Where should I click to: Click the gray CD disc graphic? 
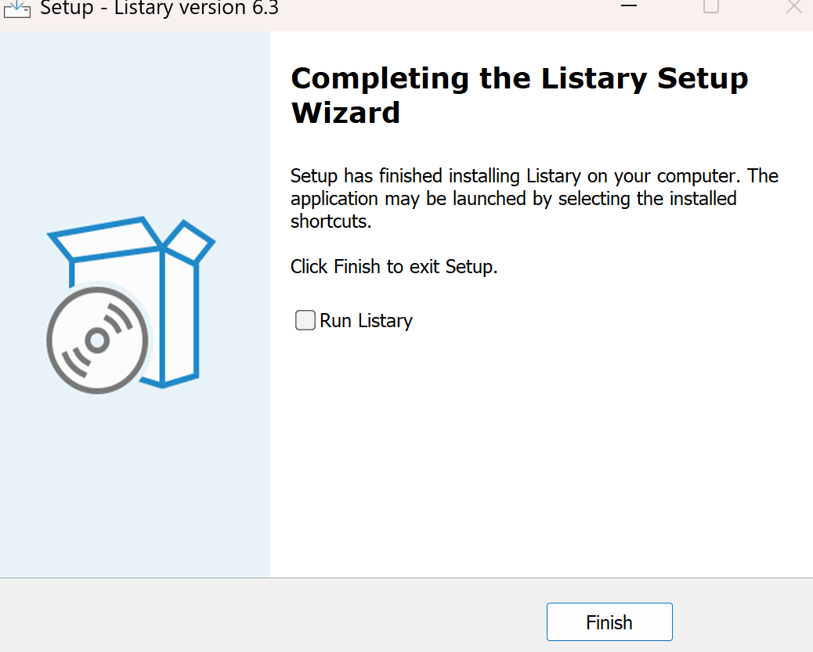click(x=97, y=340)
